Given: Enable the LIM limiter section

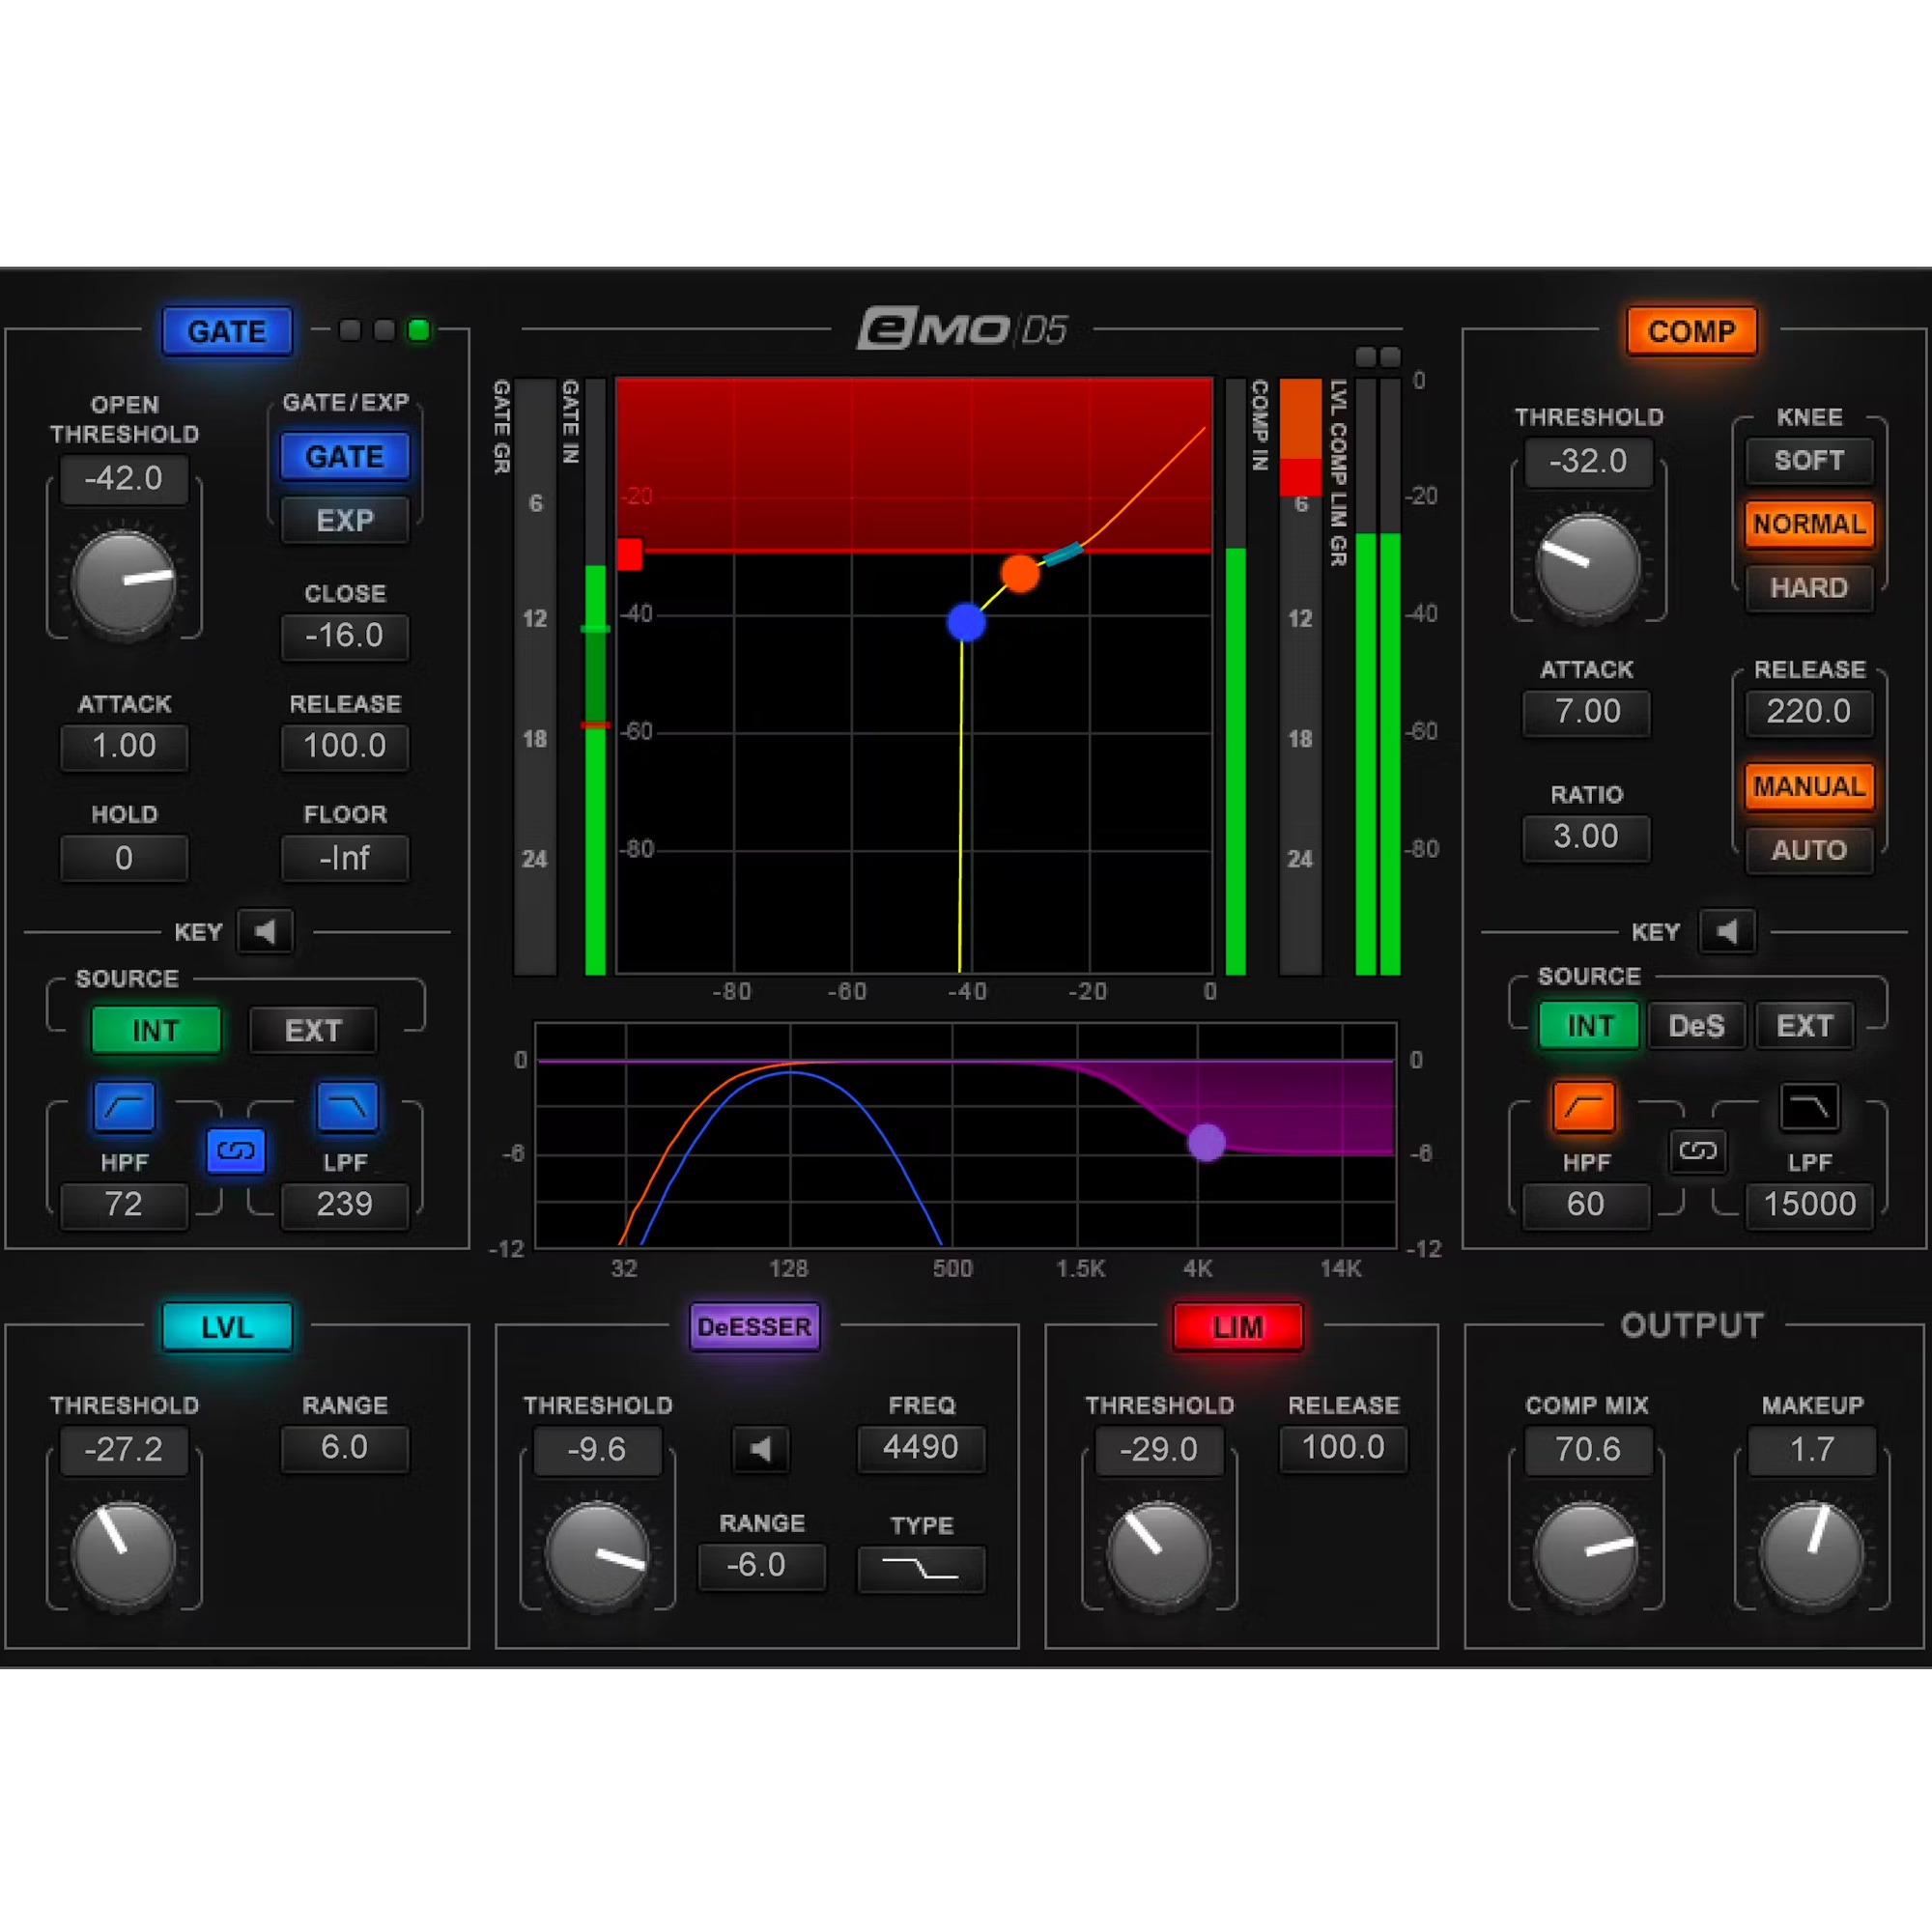Looking at the screenshot, I should pyautogui.click(x=1238, y=1327).
